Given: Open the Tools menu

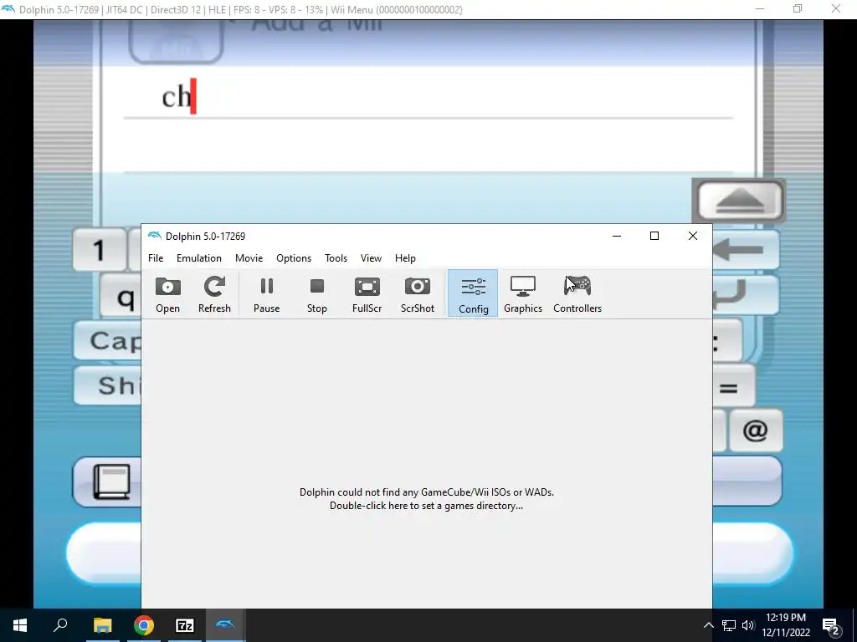Looking at the screenshot, I should [x=336, y=258].
